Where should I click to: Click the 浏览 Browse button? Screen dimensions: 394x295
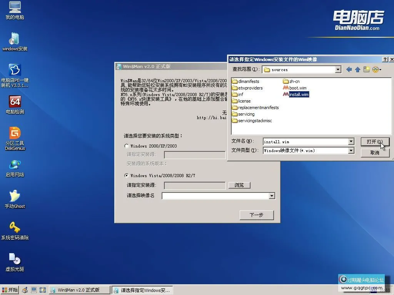click(x=239, y=185)
